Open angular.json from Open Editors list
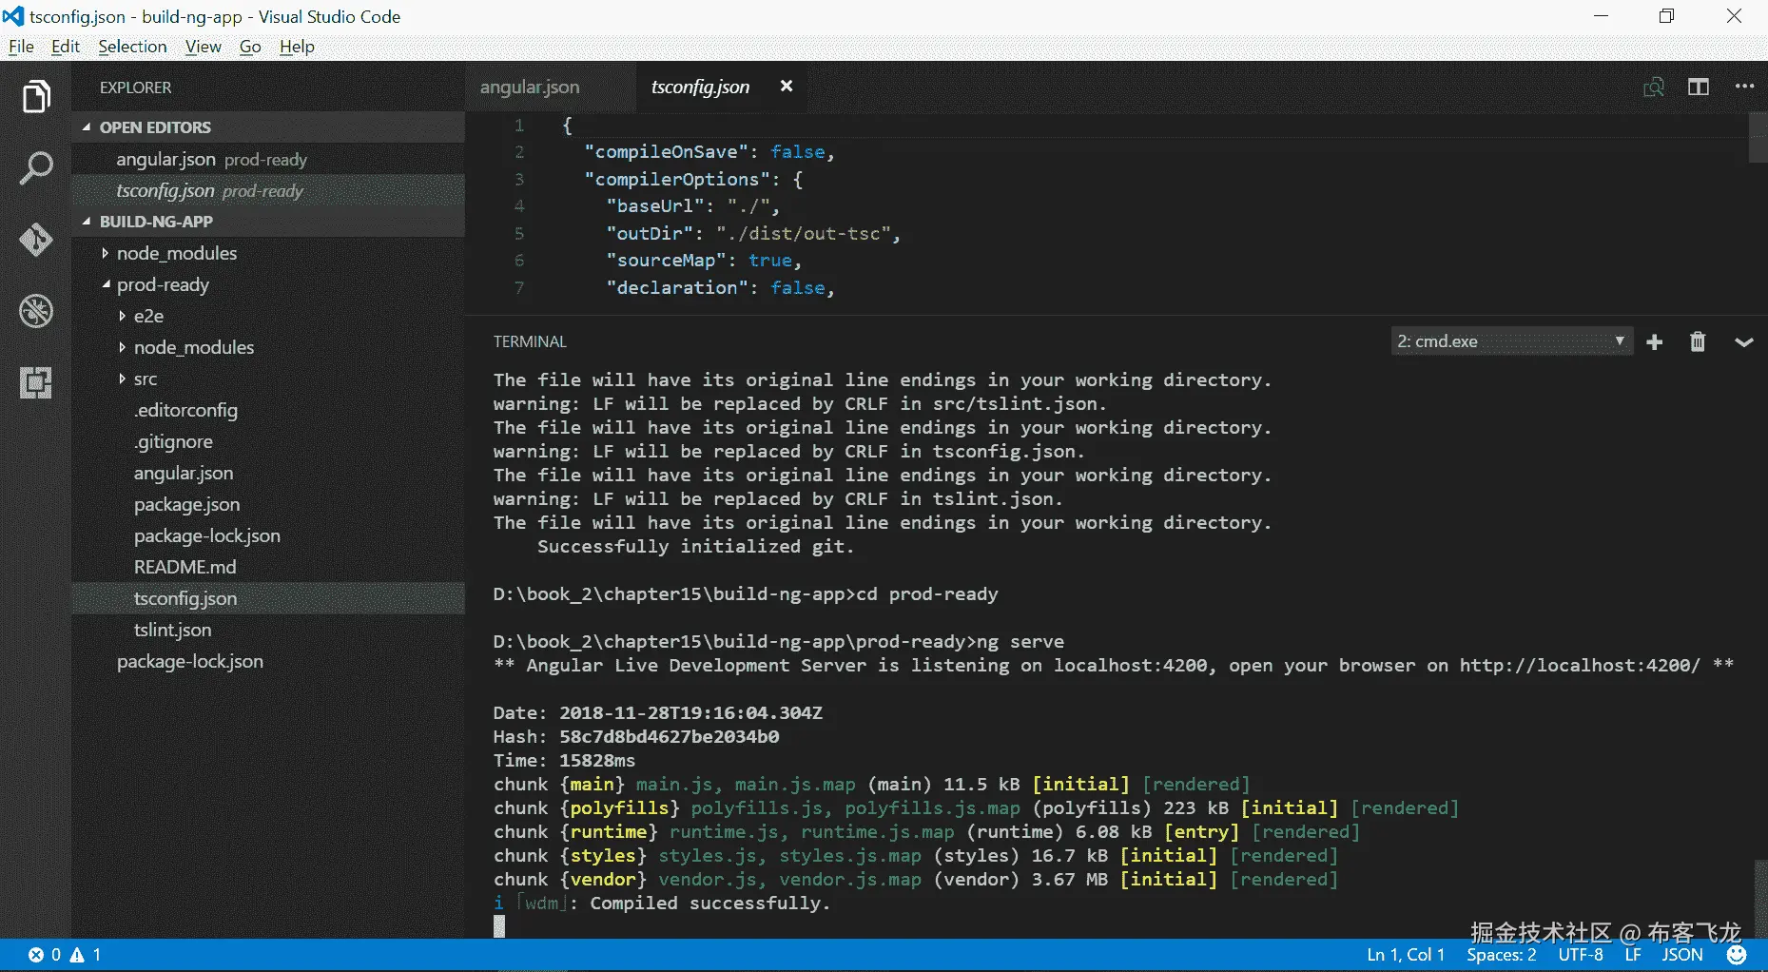The height and width of the screenshot is (972, 1768). tap(268, 159)
